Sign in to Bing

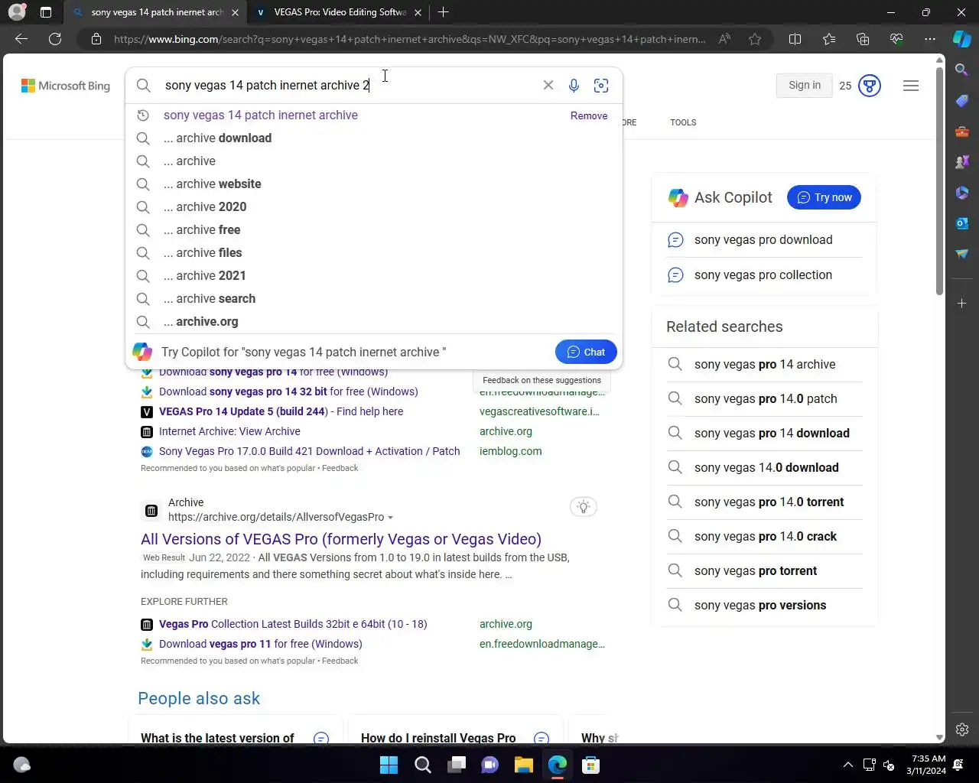click(805, 86)
